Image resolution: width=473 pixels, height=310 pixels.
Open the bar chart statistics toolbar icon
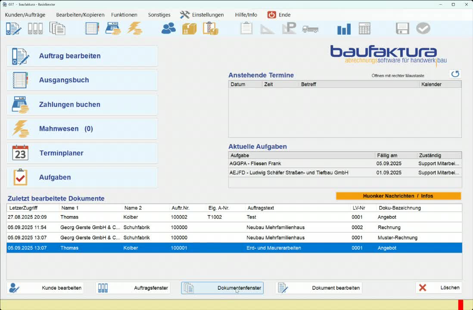[344, 29]
